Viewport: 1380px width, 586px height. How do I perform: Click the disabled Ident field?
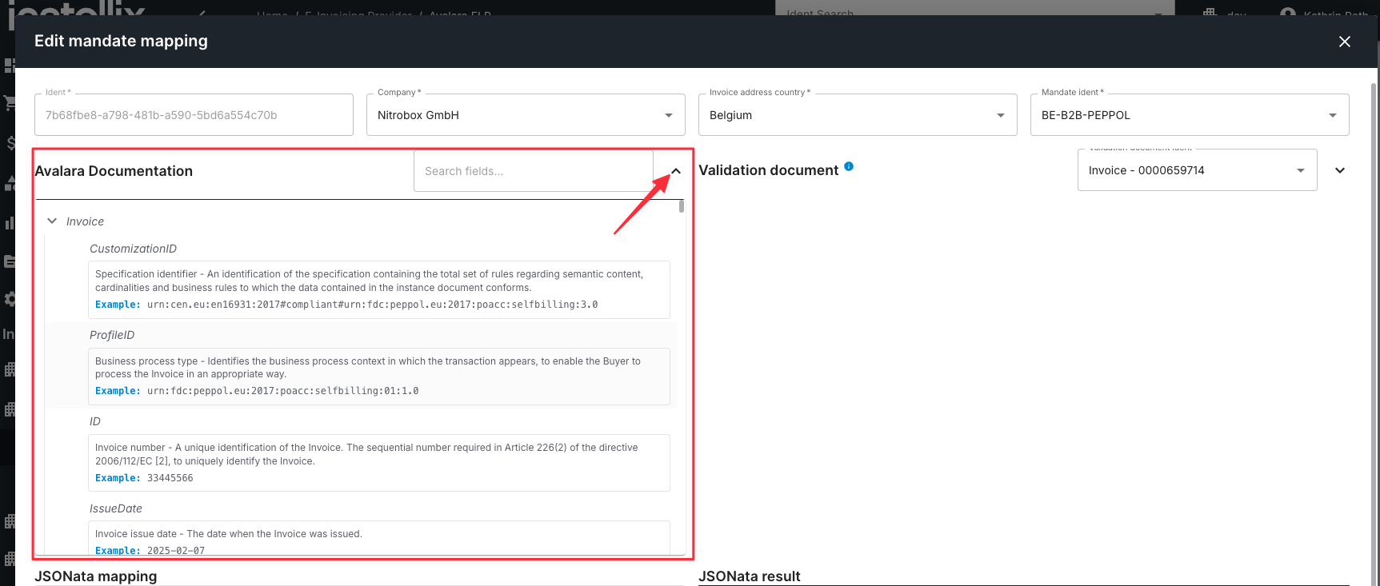click(194, 115)
